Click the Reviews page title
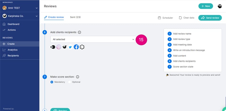 click(50, 6)
